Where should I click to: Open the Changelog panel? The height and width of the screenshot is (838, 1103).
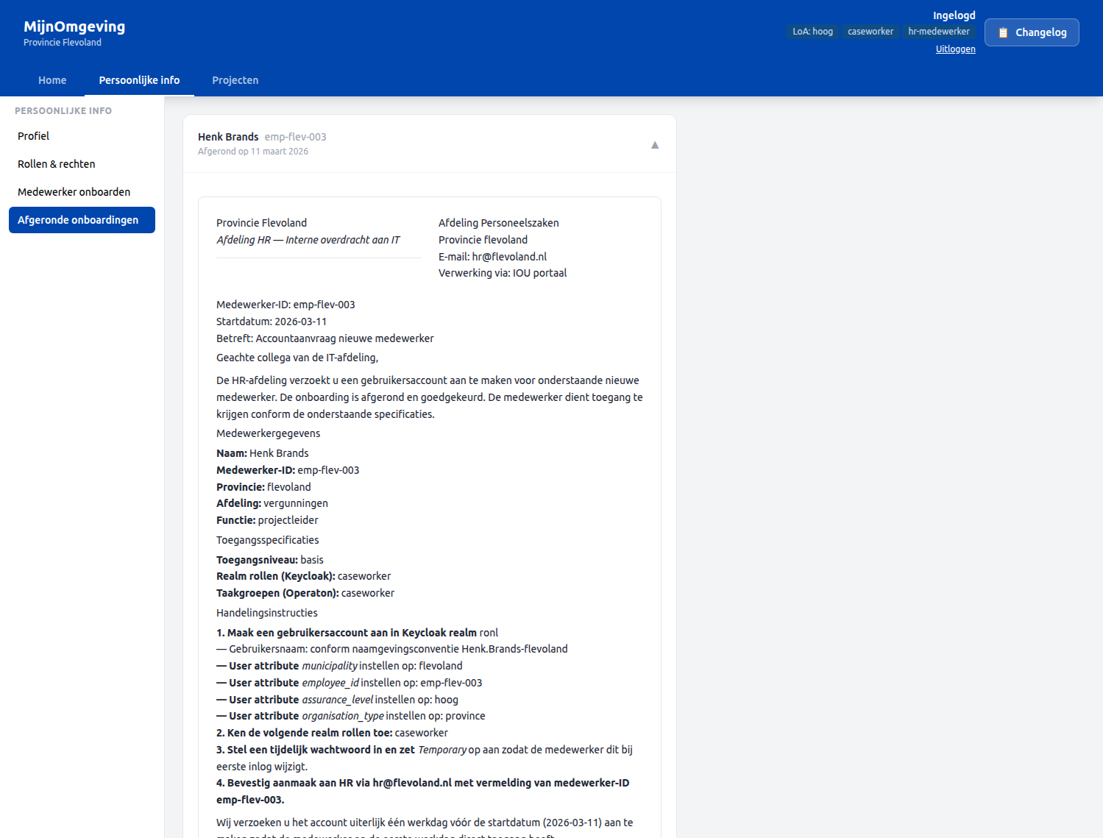[1031, 32]
